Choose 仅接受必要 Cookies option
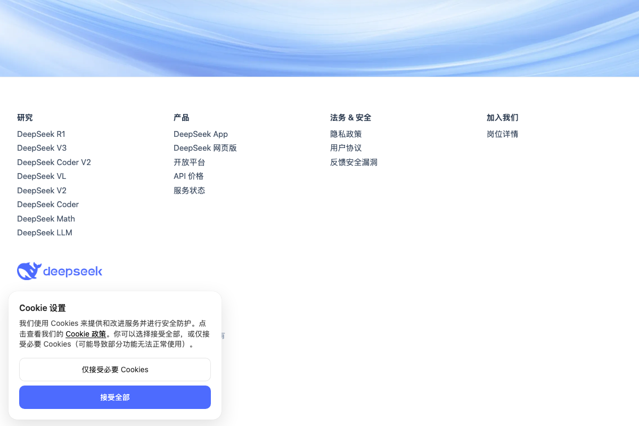 click(x=115, y=369)
